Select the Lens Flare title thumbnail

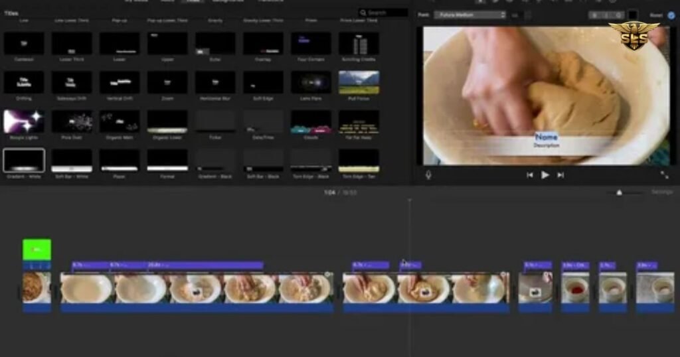(x=311, y=82)
